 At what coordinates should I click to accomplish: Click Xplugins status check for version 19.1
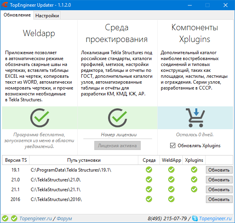194,170
